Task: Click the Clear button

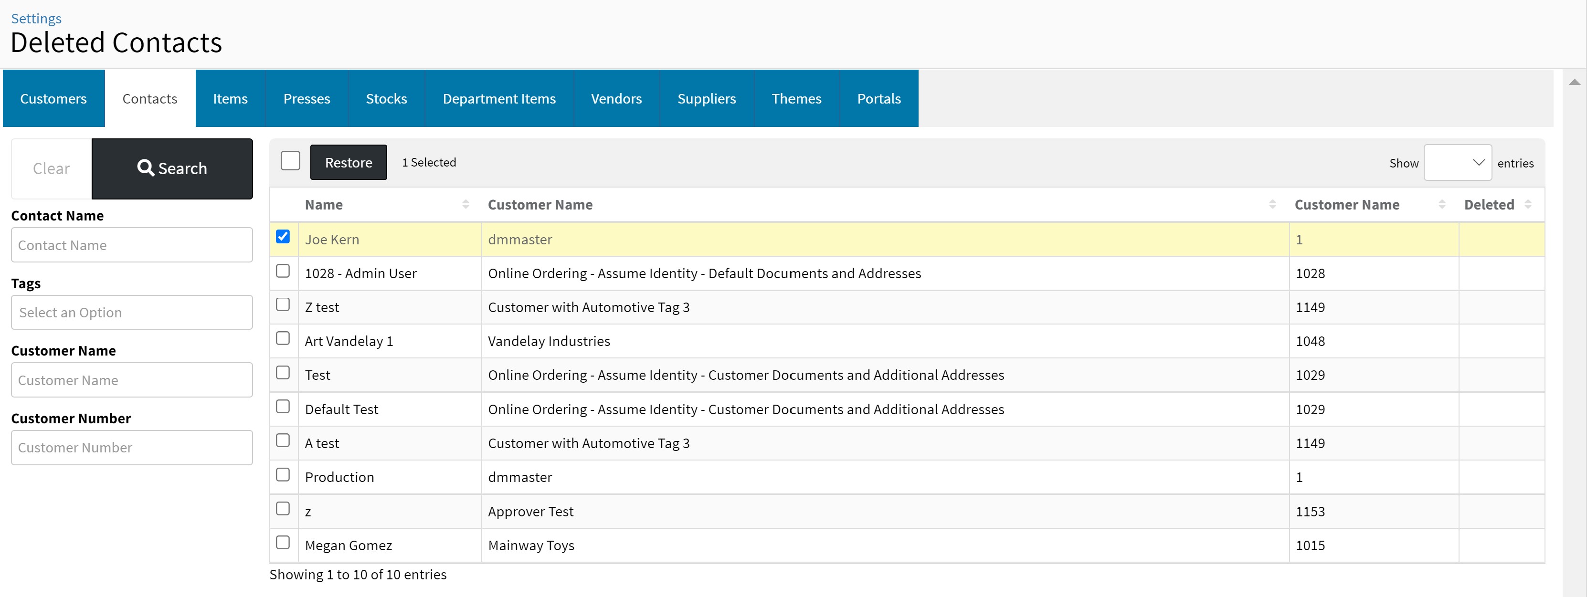Action: click(x=51, y=168)
